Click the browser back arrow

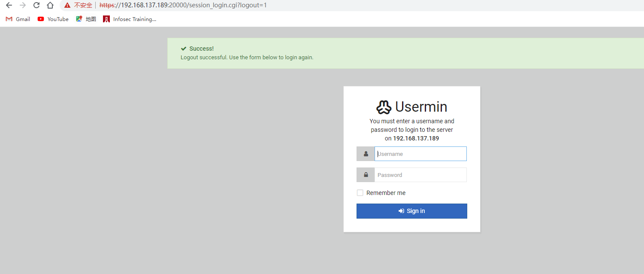click(x=9, y=5)
